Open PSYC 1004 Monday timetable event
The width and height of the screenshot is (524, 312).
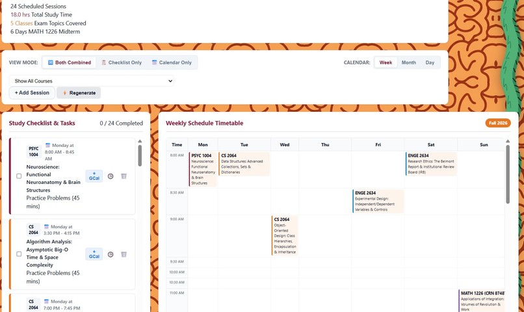click(x=203, y=169)
